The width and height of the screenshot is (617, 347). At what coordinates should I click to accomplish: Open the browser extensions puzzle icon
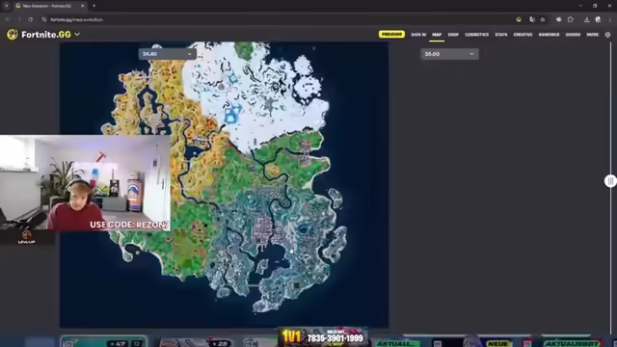(571, 19)
